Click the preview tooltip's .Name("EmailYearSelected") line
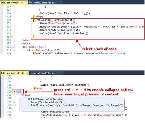 tap(46, 102)
